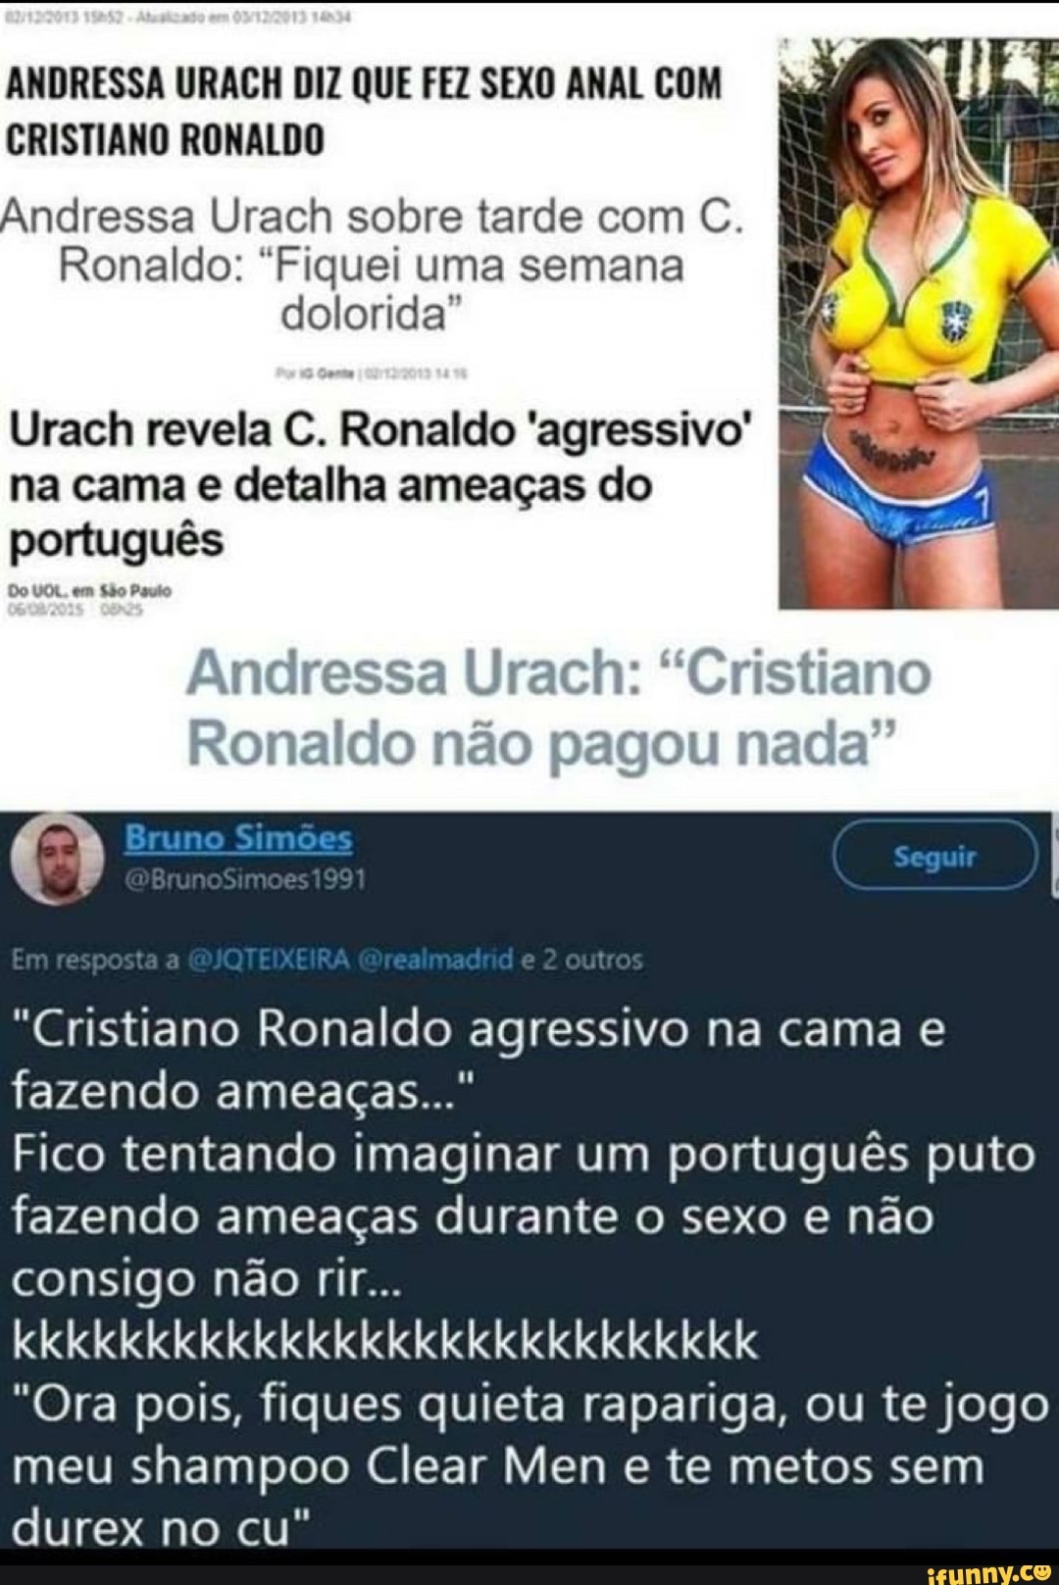Click the 'e 2 outros' recipients link
Viewport: 1059px width, 1585px height.
click(581, 959)
